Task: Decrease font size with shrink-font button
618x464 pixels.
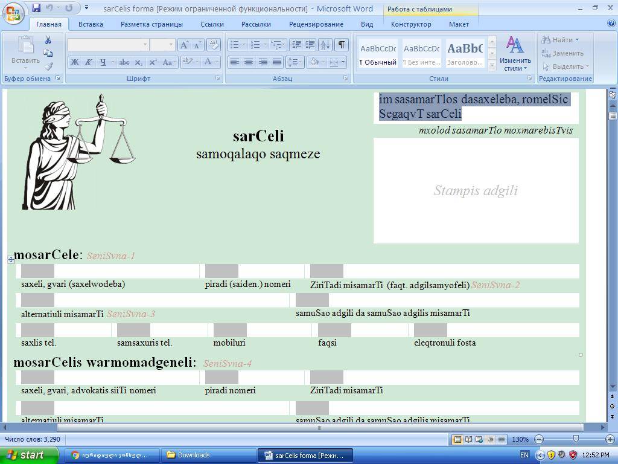Action: pyautogui.click(x=197, y=45)
